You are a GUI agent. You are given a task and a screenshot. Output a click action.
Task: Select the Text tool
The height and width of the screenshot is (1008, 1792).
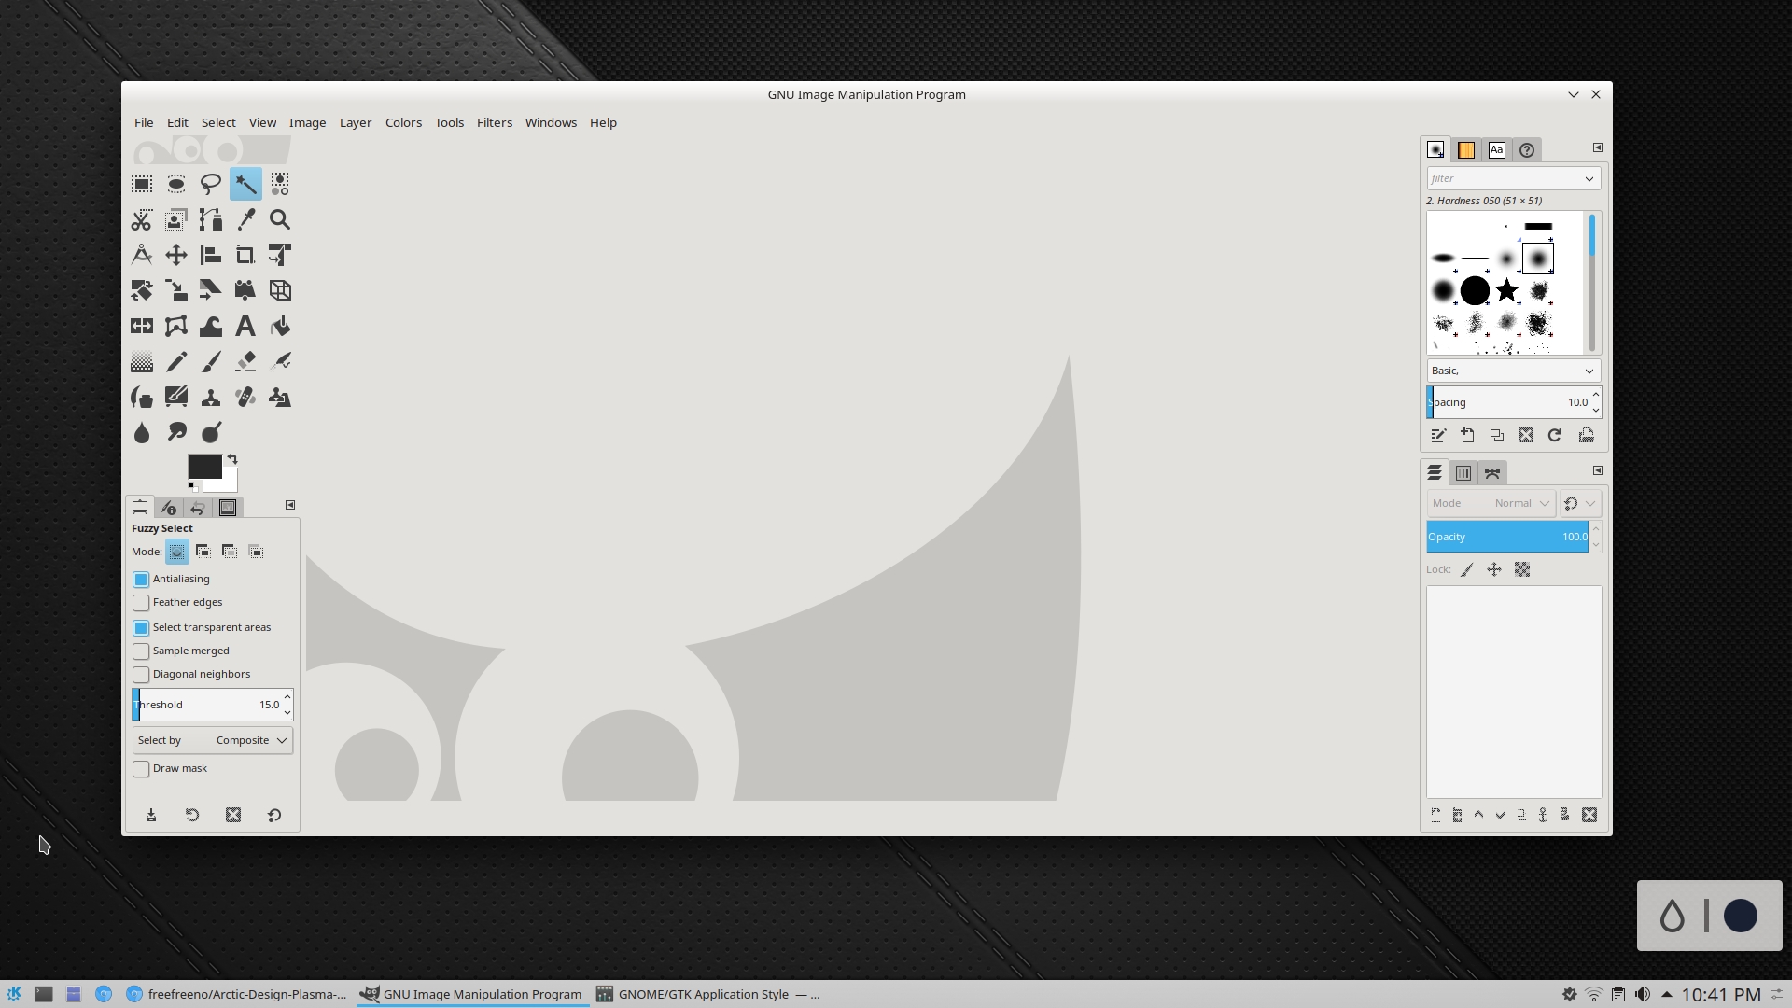[245, 326]
